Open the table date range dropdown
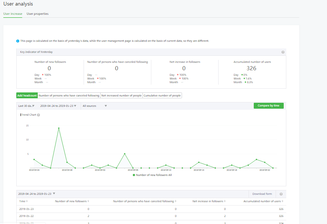Image resolution: width=327 pixels, height=224 pixels. point(37,194)
